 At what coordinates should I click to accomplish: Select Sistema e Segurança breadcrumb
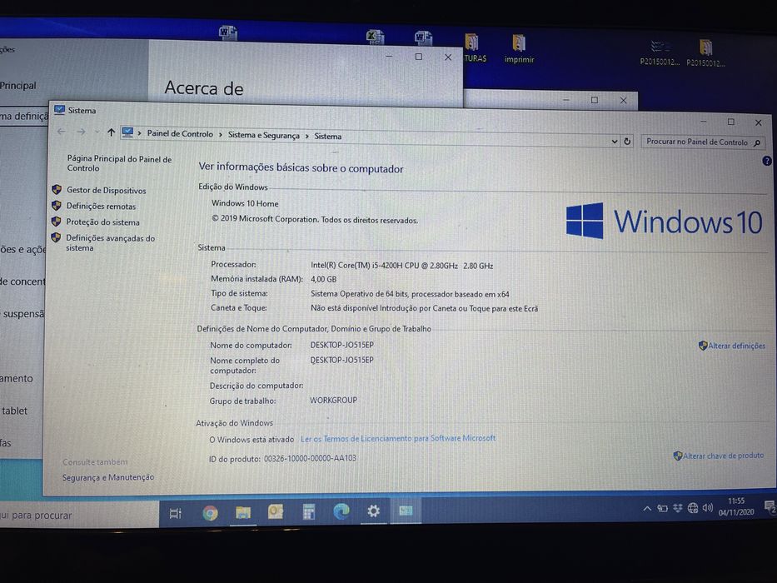pos(264,135)
